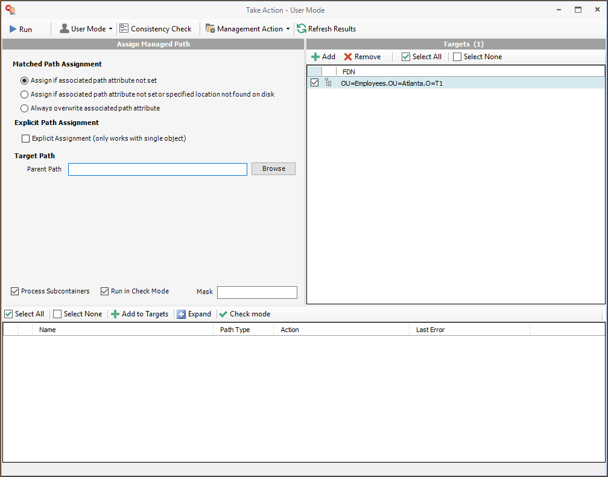Open the User Mode dropdown
608x477 pixels.
click(110, 29)
